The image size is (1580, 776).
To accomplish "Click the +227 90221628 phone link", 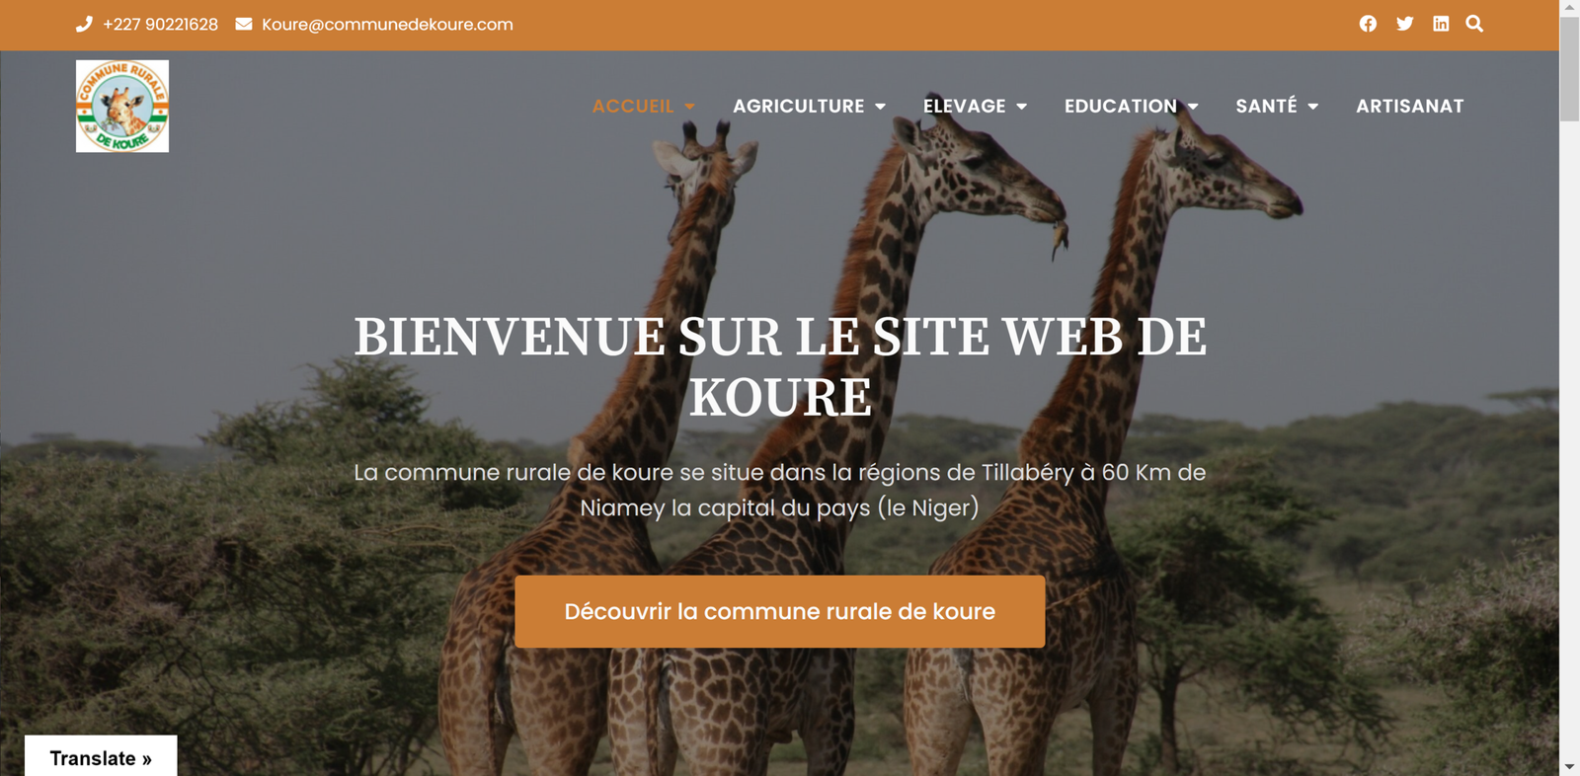I will [x=160, y=24].
